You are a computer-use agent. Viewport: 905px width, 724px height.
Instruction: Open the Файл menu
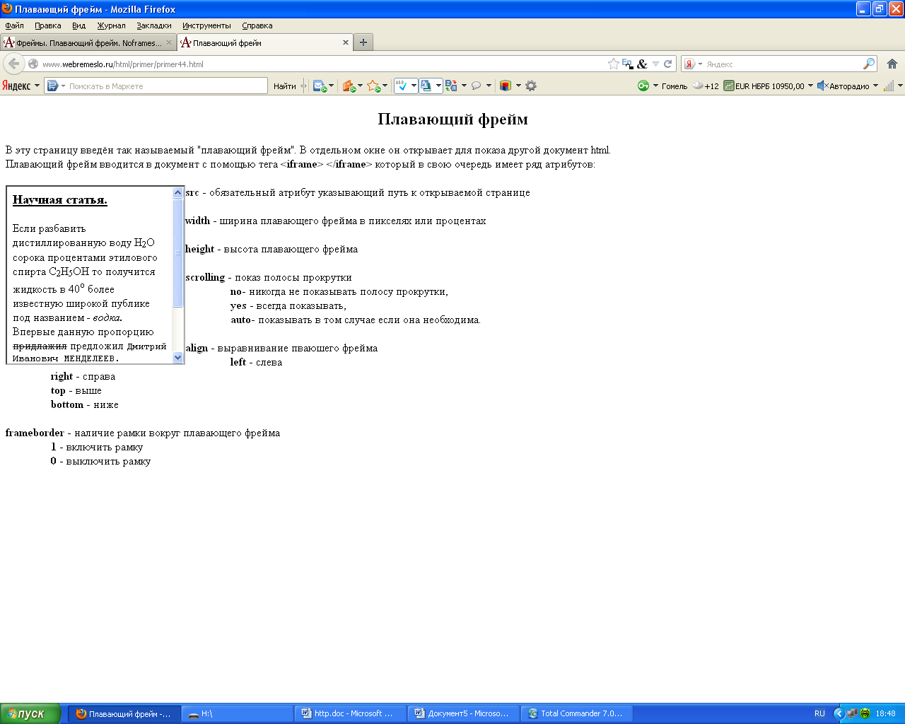[14, 25]
